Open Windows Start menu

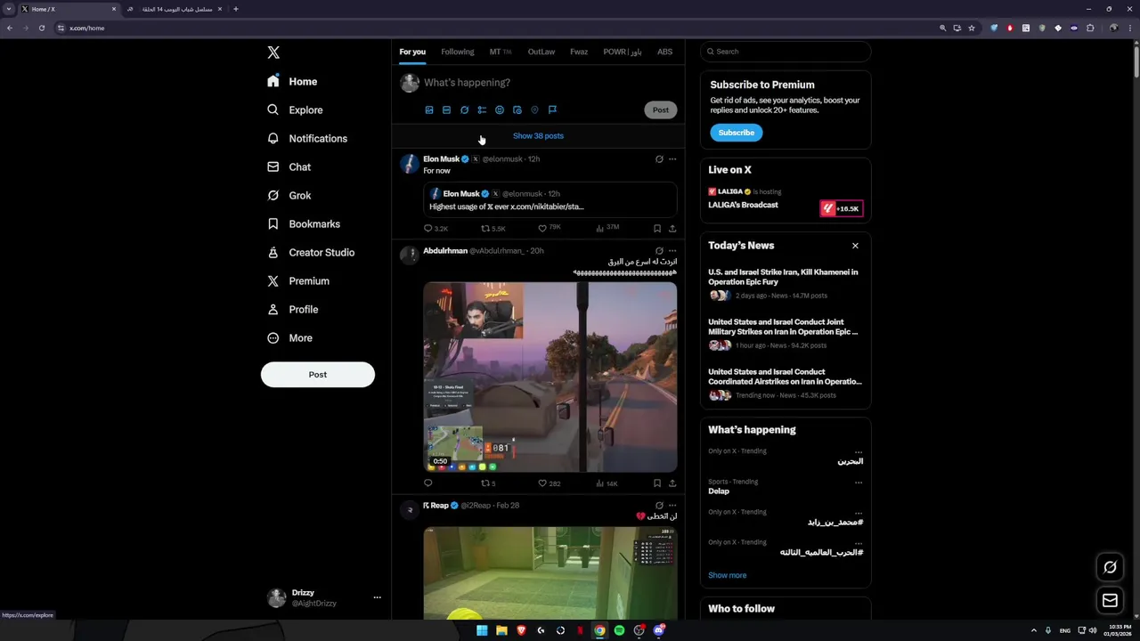coord(482,630)
